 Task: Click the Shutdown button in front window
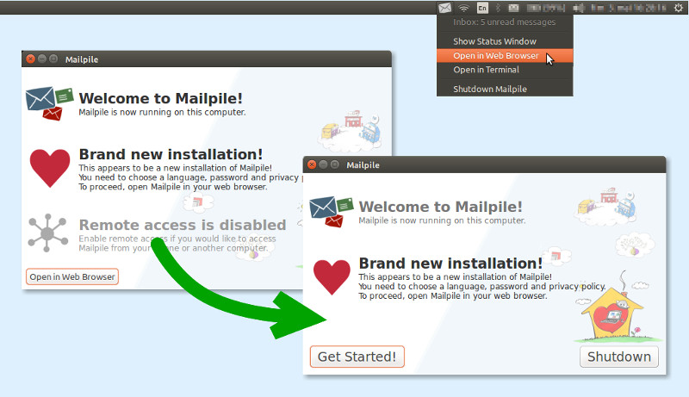[619, 357]
